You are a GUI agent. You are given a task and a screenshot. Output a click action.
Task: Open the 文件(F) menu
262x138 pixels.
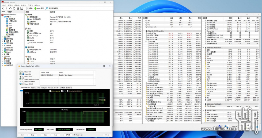(4, 5)
